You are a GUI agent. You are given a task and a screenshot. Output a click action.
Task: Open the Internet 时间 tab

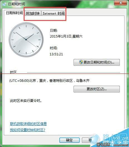pos(53,13)
